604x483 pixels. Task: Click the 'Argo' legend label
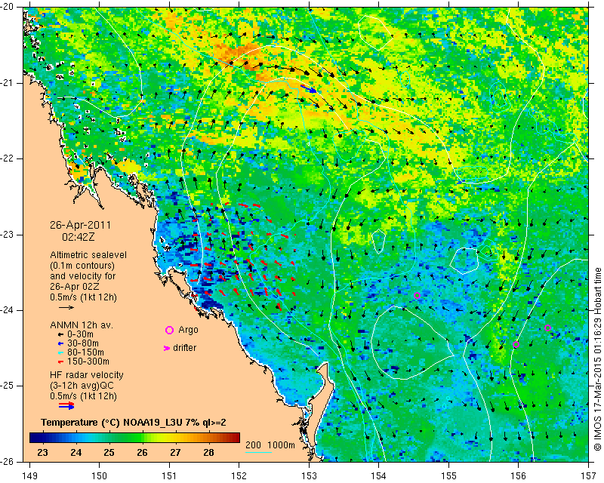click(x=188, y=330)
